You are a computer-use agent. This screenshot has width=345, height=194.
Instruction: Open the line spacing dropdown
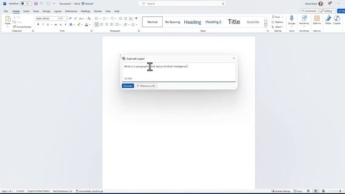[x=118, y=24]
